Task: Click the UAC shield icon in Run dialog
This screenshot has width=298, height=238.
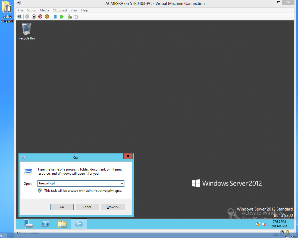Action: [x=40, y=190]
